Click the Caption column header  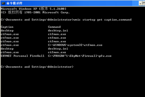click(7, 27)
